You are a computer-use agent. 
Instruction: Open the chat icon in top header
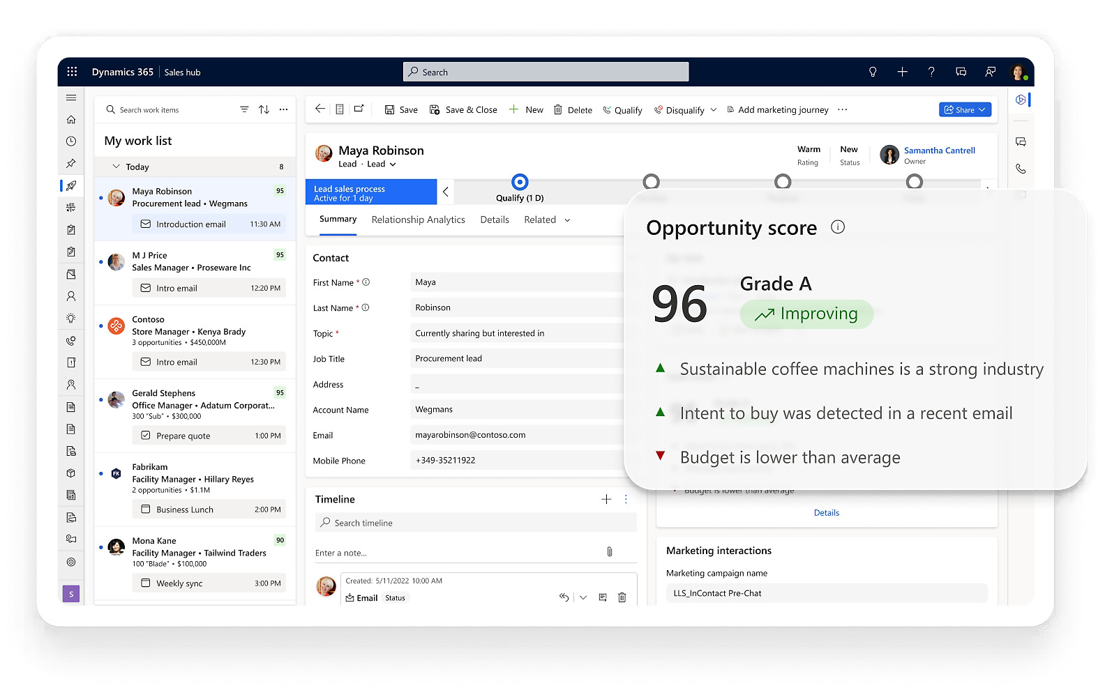[x=961, y=72]
